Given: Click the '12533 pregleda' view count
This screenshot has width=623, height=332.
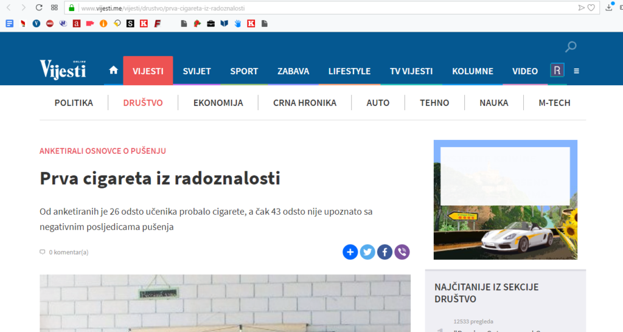Looking at the screenshot, I should coord(473,322).
